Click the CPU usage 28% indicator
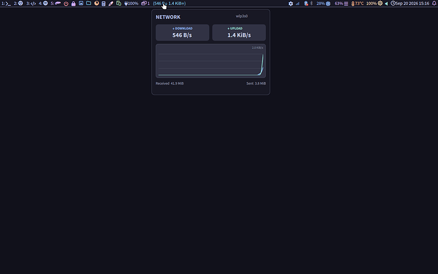 324,4
